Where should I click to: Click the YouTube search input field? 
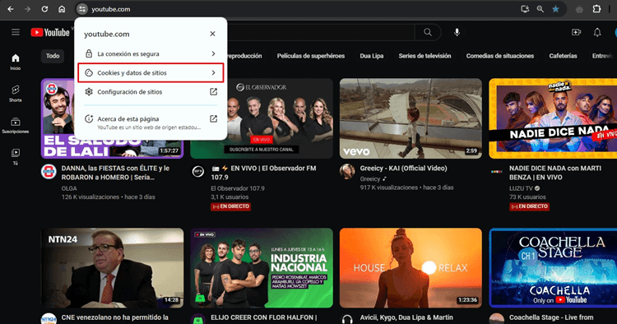click(321, 33)
